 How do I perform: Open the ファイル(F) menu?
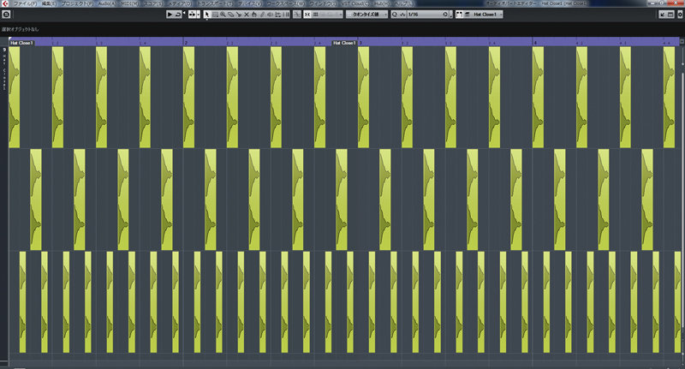pyautogui.click(x=24, y=3)
